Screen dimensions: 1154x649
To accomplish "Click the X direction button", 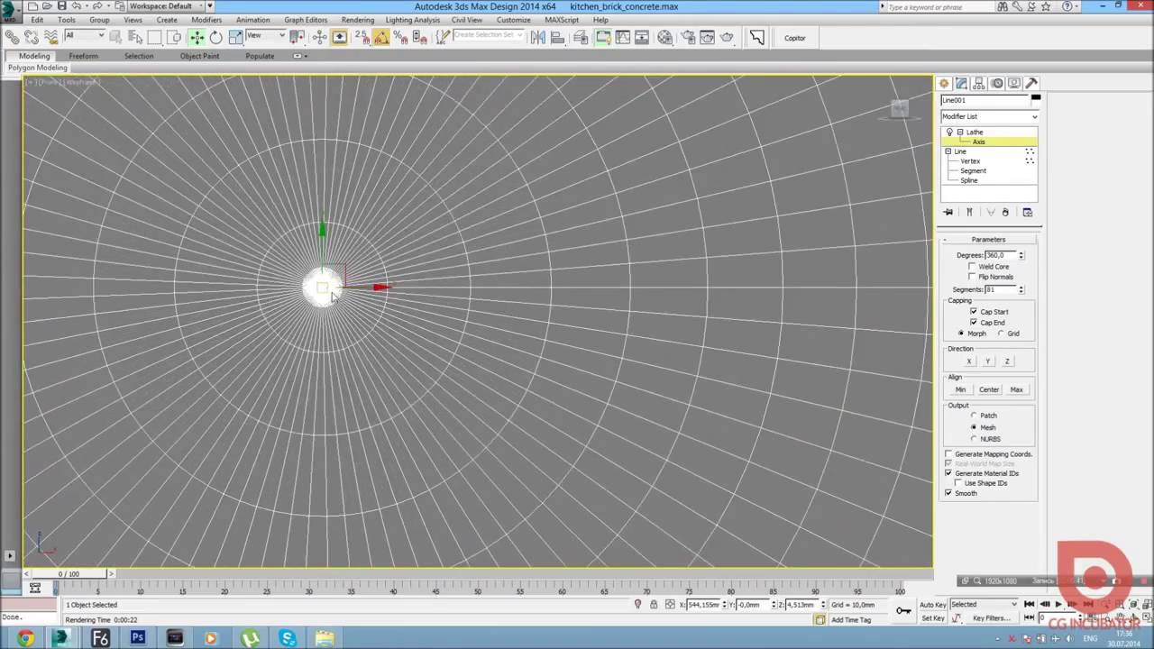I will tap(969, 361).
